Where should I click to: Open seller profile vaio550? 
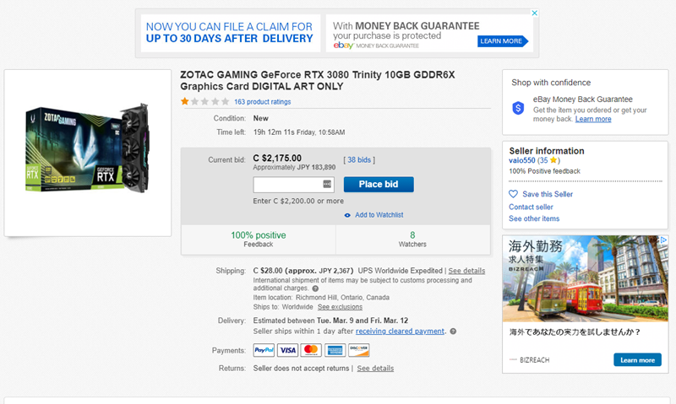tap(521, 160)
